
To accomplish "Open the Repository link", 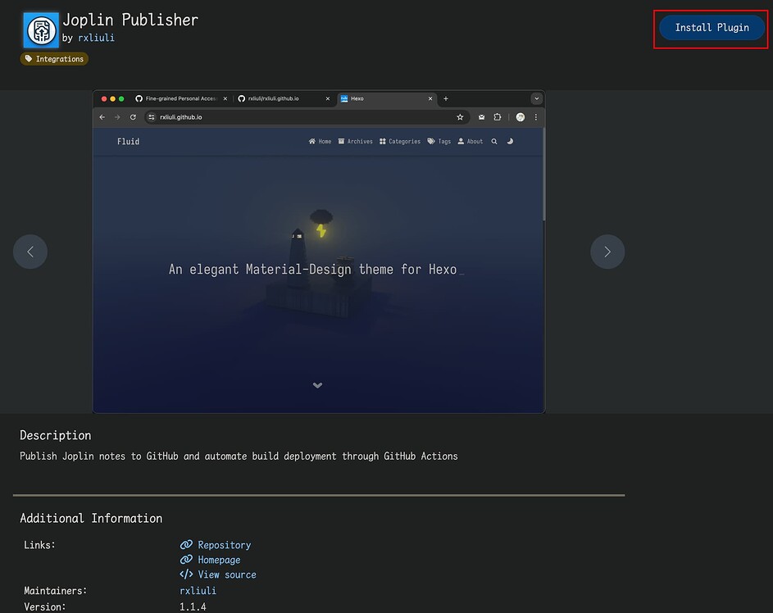I will pyautogui.click(x=224, y=545).
